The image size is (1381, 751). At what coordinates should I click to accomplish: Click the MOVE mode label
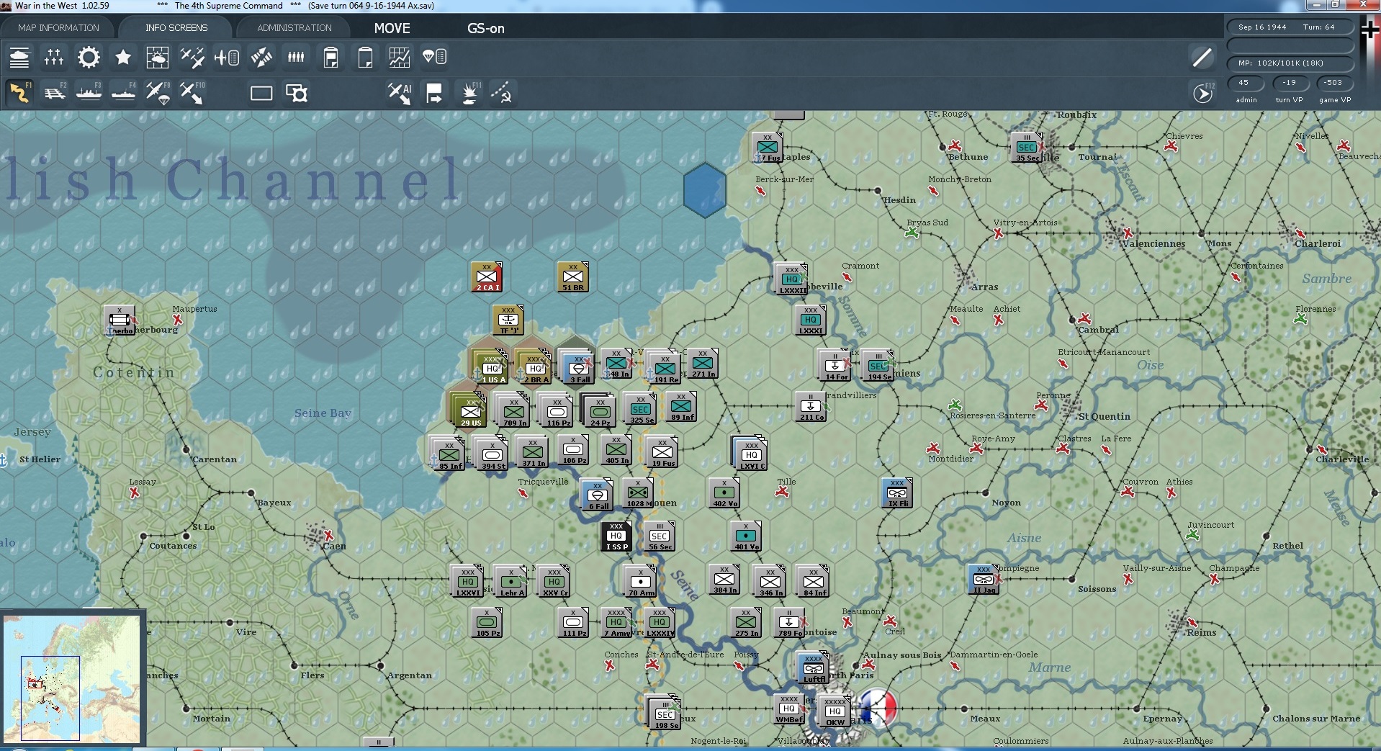[392, 28]
